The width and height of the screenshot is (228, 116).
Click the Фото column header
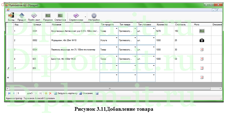click(202, 24)
